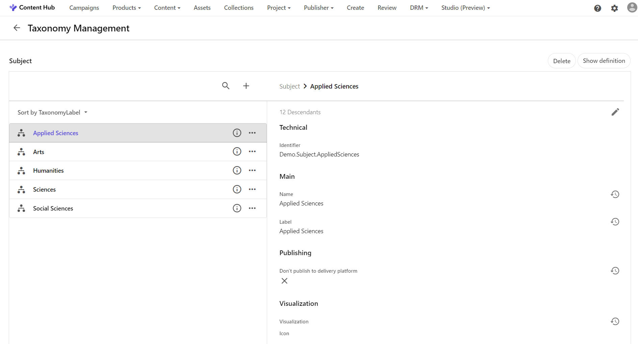Add a new taxonomy item with the plus icon
Screen dimensions: 638x344
246,86
